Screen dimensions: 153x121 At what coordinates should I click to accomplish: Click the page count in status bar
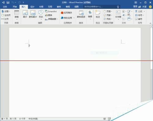pos(9,119)
